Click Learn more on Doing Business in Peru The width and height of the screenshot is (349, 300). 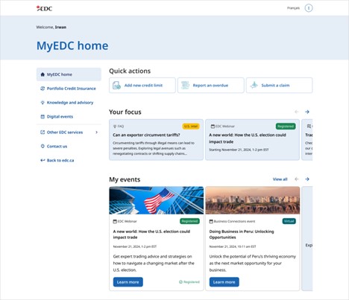224,282
